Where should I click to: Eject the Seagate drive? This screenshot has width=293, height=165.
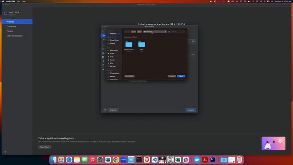[119, 33]
